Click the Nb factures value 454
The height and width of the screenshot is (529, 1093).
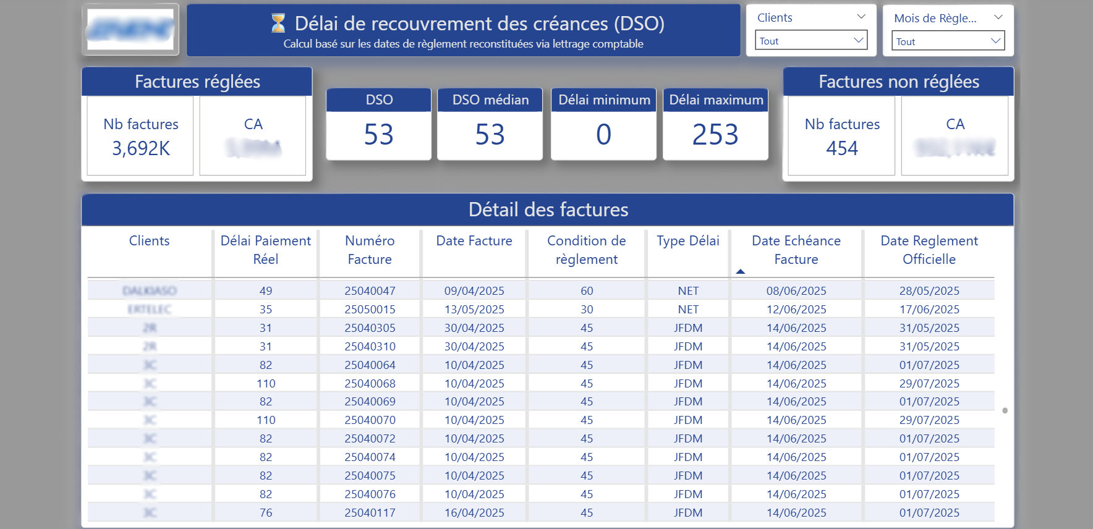click(x=842, y=148)
